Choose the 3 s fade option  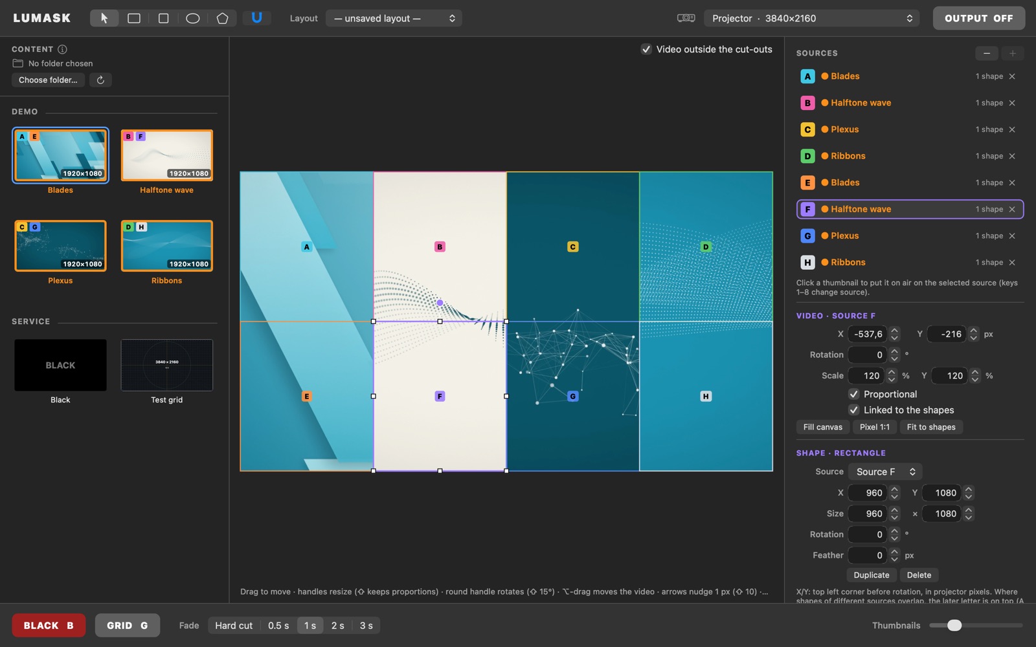coord(366,626)
